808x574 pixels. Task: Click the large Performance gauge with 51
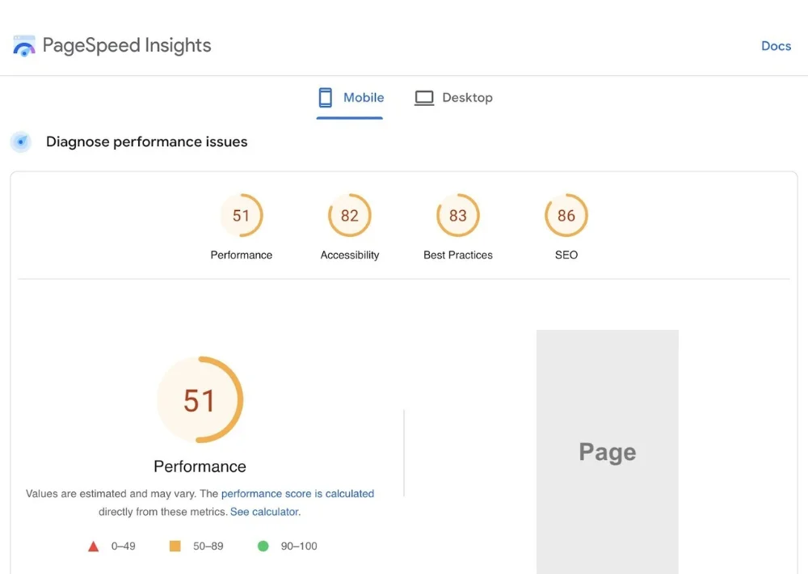[200, 399]
